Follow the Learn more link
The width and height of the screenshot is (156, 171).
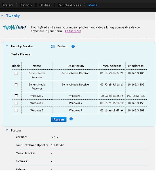click(x=73, y=31)
